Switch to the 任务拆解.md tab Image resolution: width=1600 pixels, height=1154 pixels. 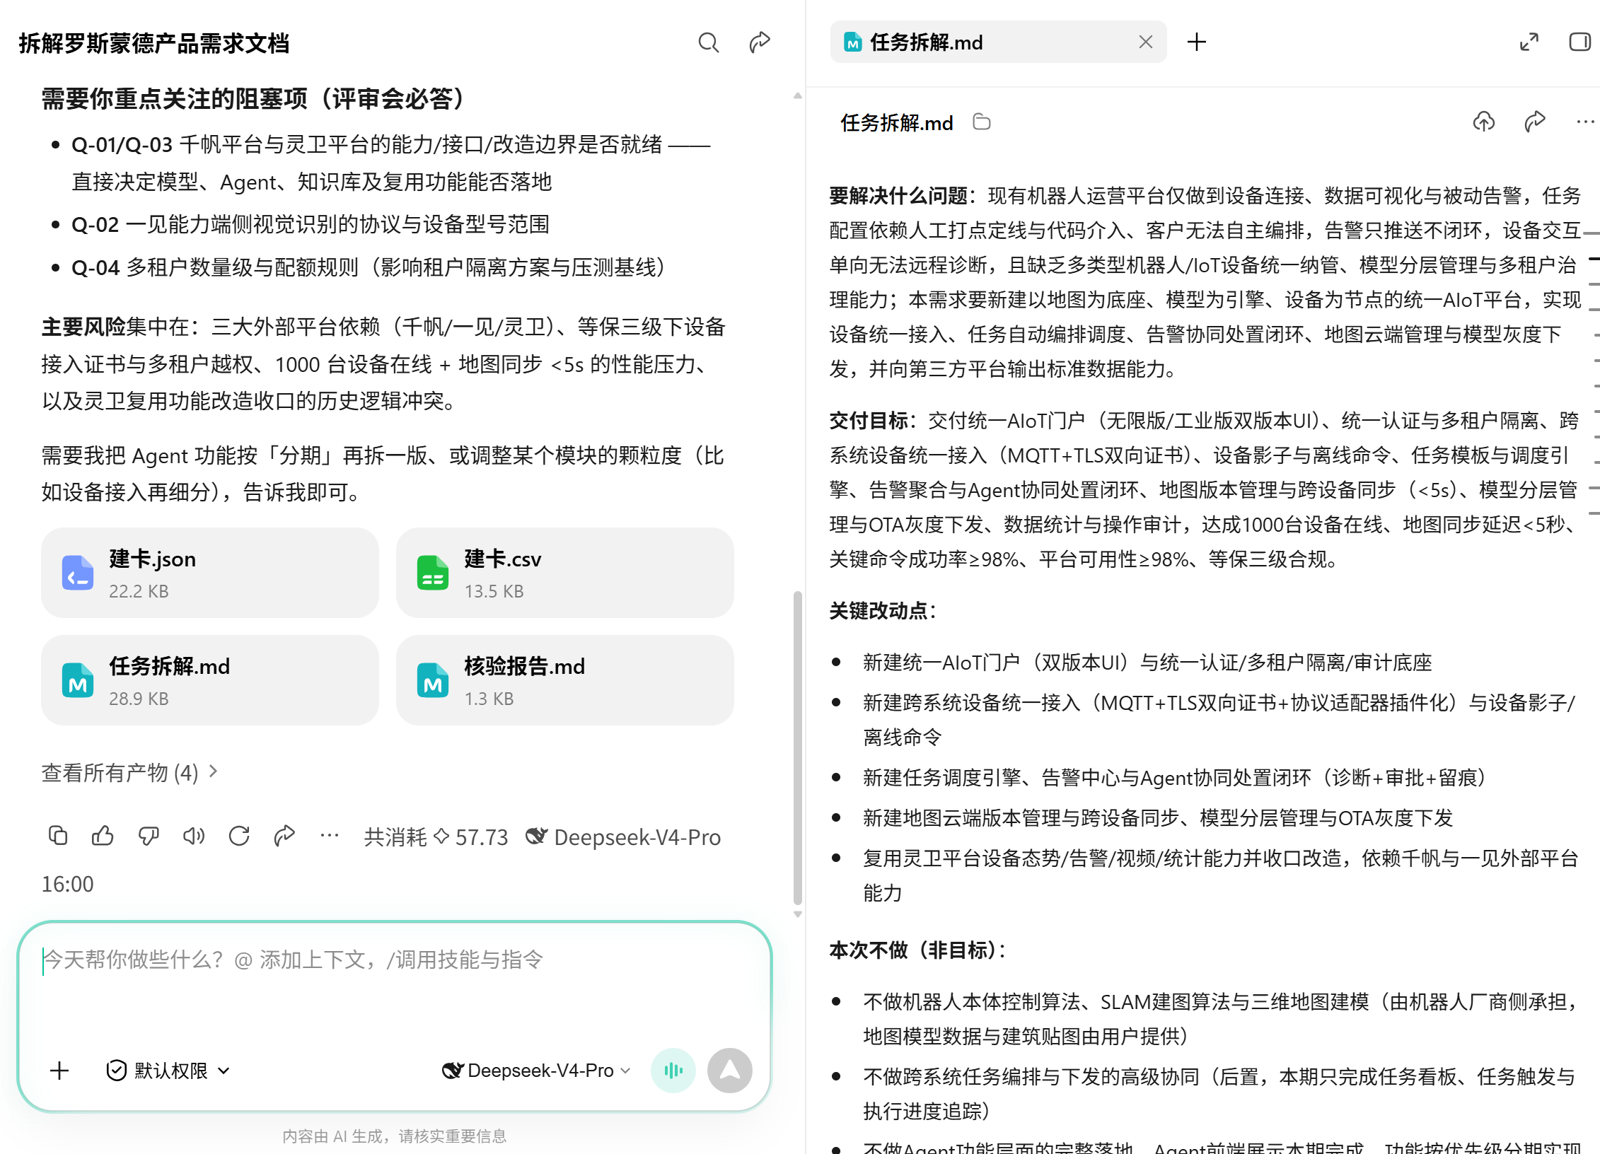pos(998,42)
